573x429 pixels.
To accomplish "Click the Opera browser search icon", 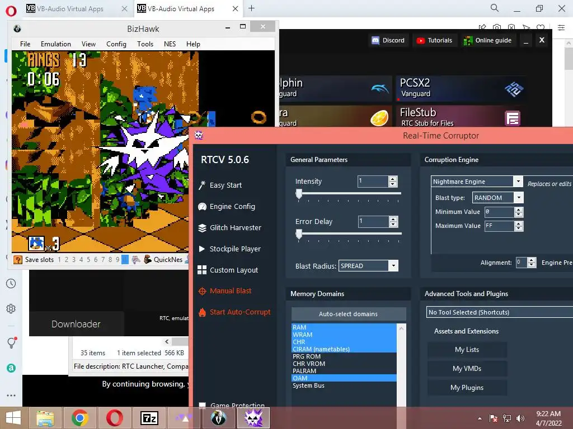I will tap(495, 8).
